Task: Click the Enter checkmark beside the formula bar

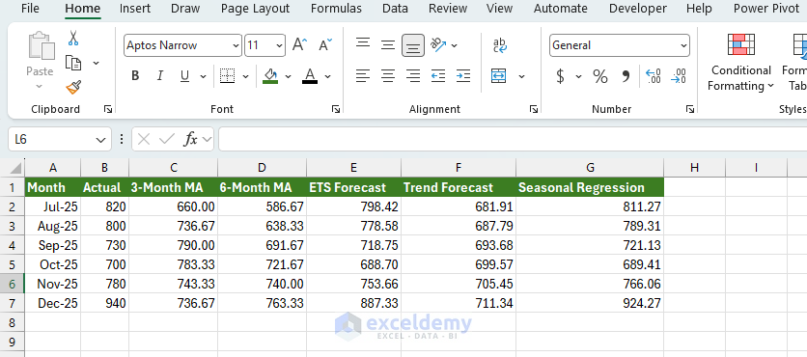Action: pyautogui.click(x=167, y=139)
